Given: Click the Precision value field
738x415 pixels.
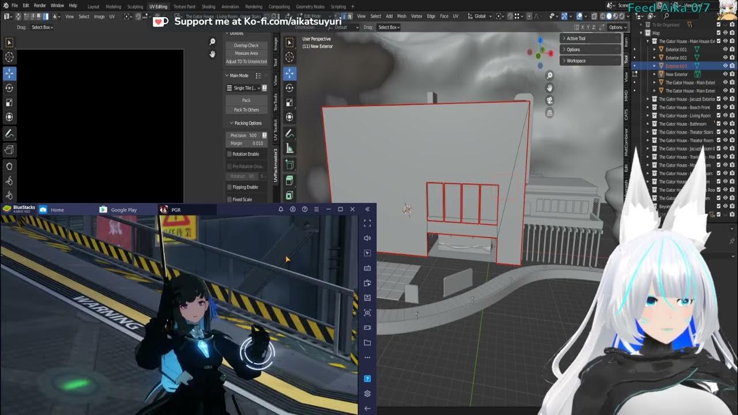Looking at the screenshot, I should [243, 135].
